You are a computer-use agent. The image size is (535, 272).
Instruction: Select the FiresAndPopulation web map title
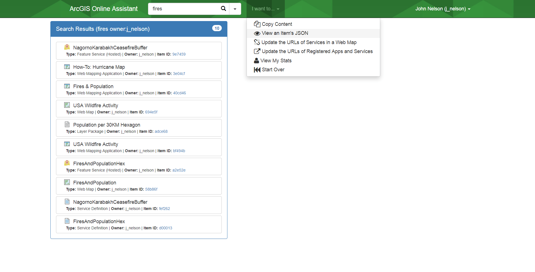click(95, 183)
